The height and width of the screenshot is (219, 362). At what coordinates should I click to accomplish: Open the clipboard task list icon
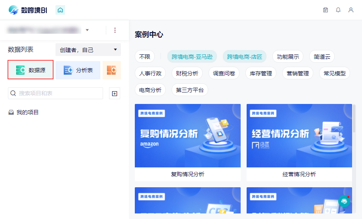(326, 10)
